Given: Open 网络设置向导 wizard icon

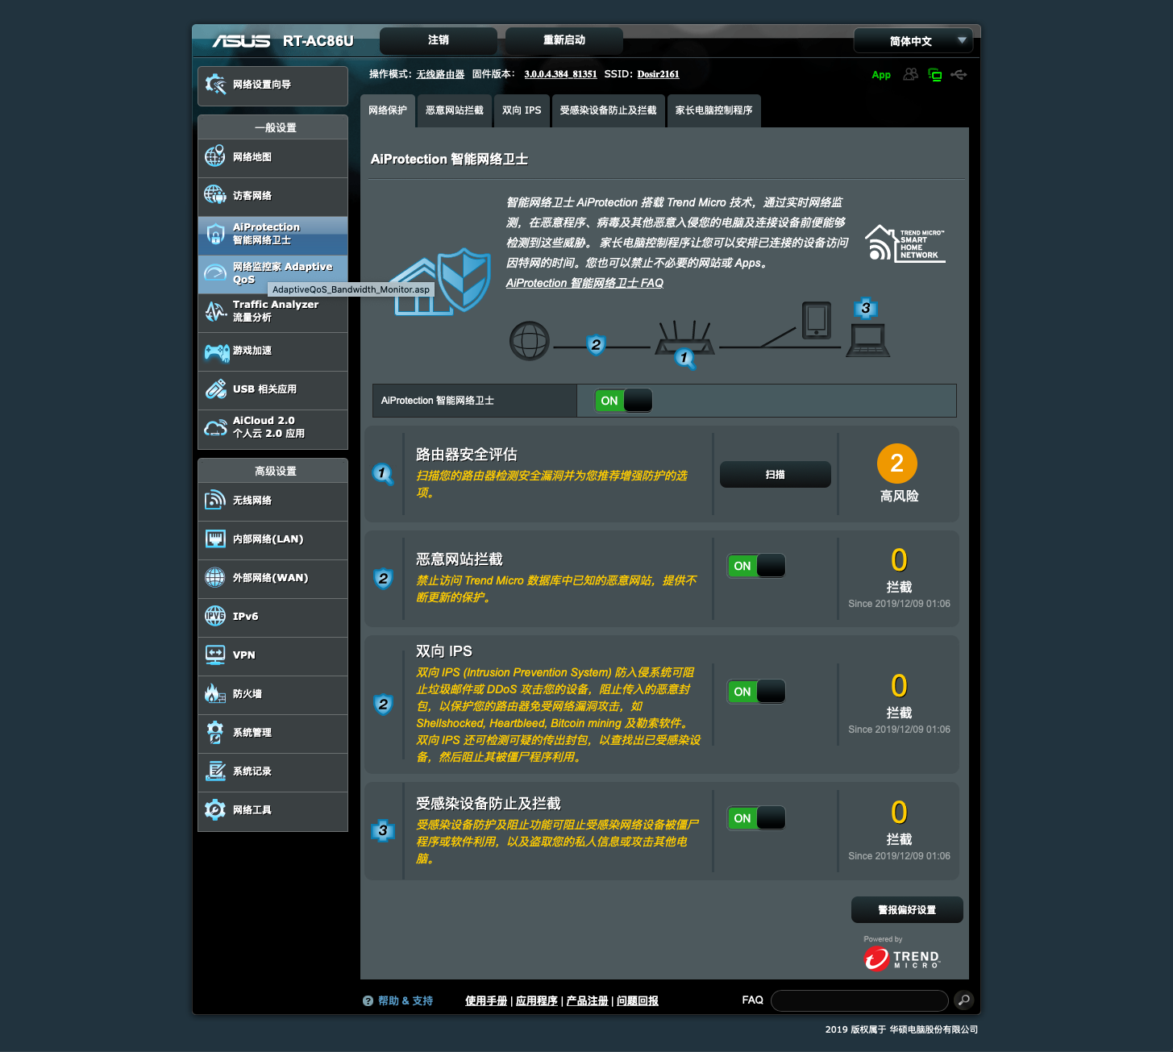Looking at the screenshot, I should pos(215,85).
